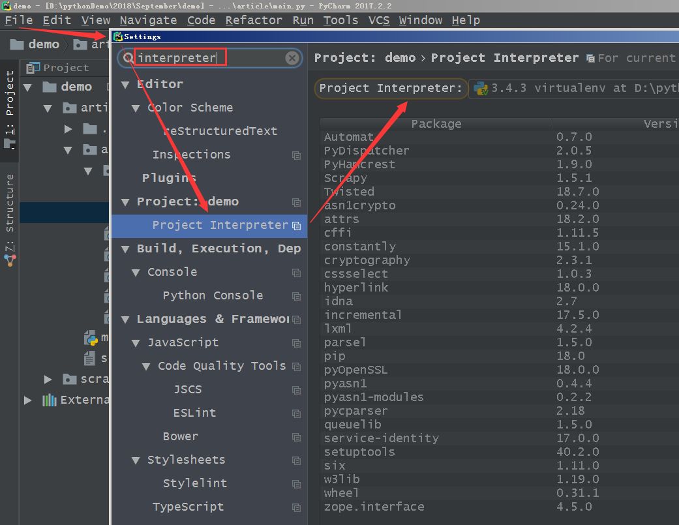Open the VCS menu
Screen dimensions: 679x525
pyautogui.click(x=378, y=20)
